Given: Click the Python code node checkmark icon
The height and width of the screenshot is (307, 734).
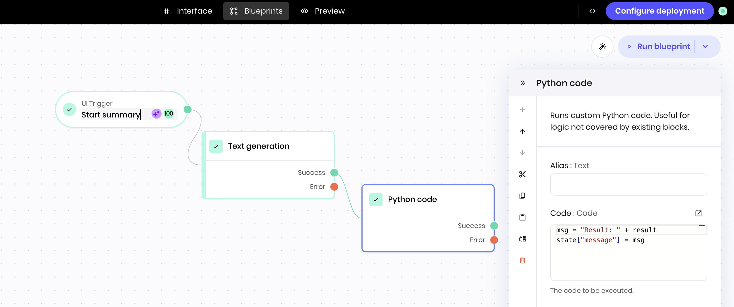Looking at the screenshot, I should point(376,199).
